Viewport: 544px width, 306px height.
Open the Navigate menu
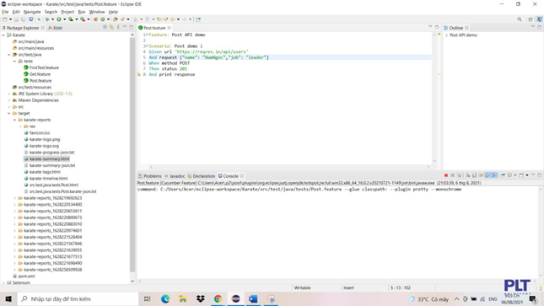[x=32, y=12]
